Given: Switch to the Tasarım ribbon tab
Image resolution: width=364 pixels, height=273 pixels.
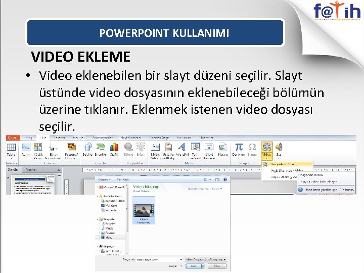Looking at the screenshot, I should tap(60, 138).
